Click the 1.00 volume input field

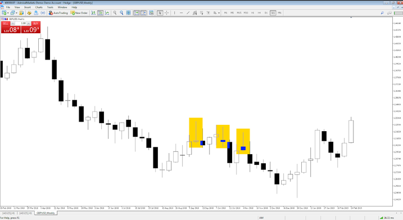21,24
